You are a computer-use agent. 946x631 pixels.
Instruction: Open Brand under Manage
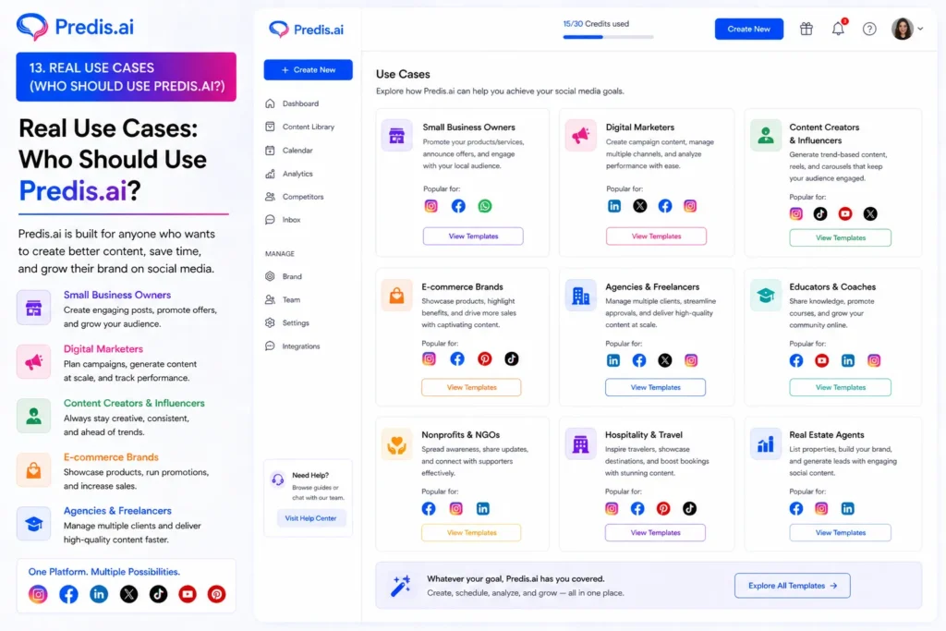click(x=284, y=276)
